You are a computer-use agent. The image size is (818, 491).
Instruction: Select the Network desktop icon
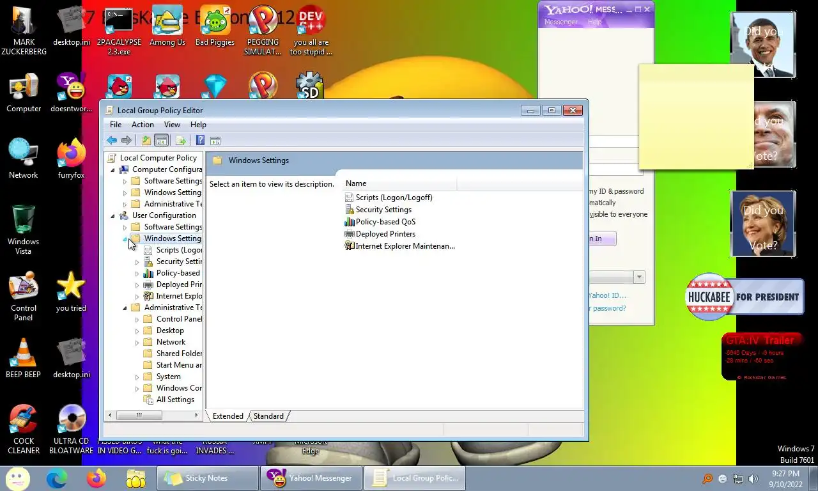click(24, 159)
